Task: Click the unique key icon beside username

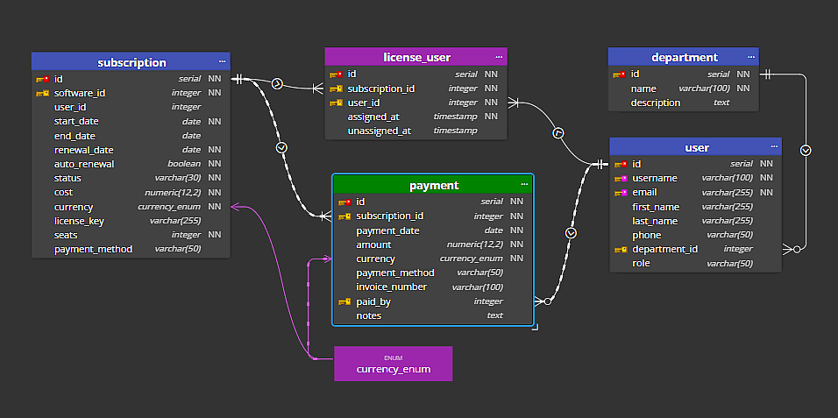Action: click(621, 179)
